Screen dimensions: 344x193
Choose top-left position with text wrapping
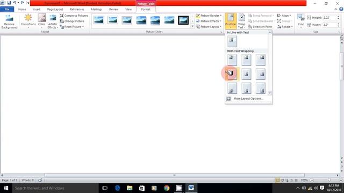232,60
